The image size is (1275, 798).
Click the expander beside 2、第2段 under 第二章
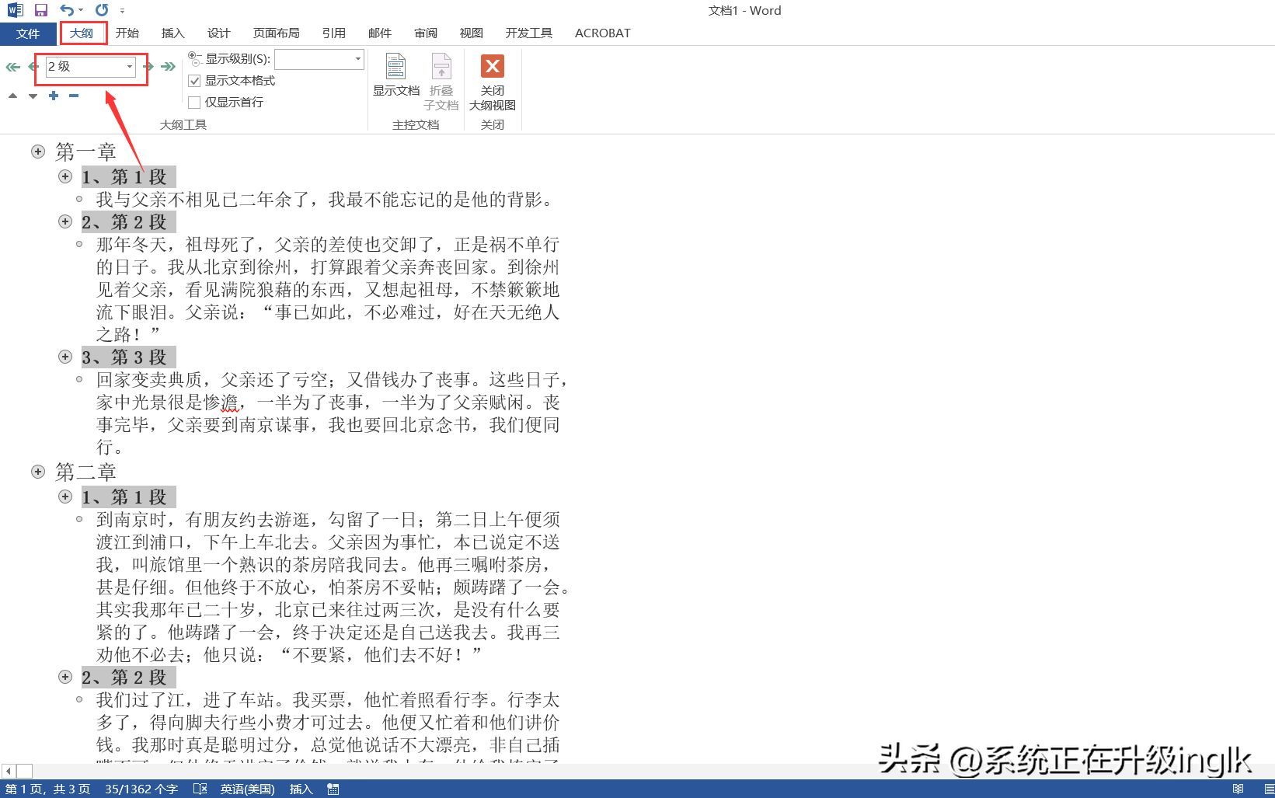65,677
